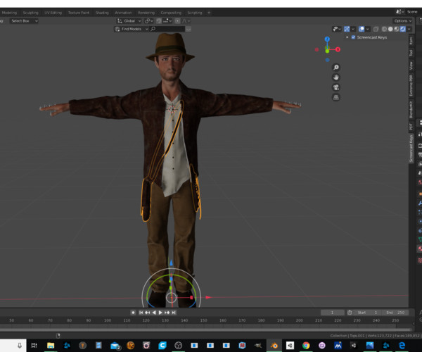
Task: Switch to the Sculpting workspace tab
Action: [30, 13]
